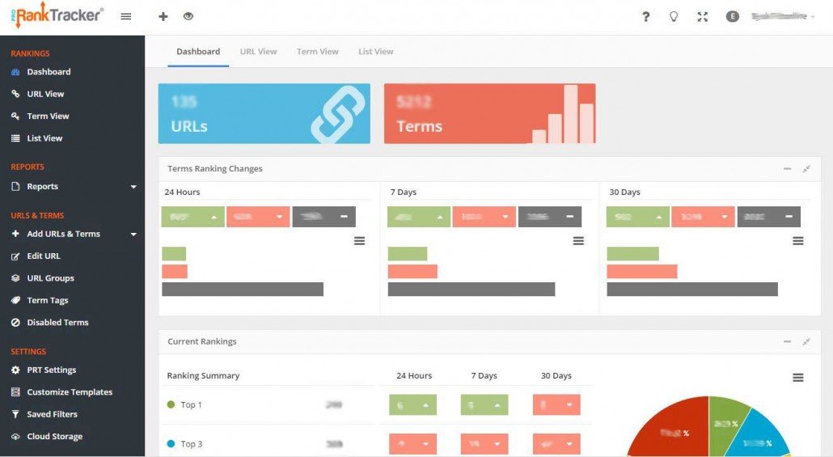Click the lightbulb tips icon
The image size is (833, 457).
[x=674, y=16]
